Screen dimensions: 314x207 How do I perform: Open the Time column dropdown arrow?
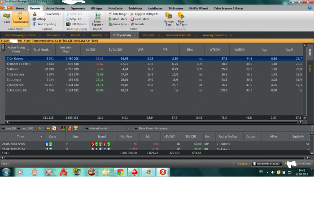click(41, 136)
